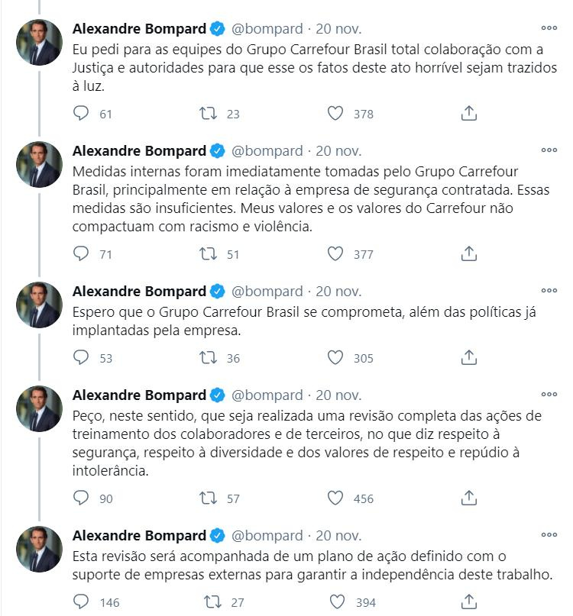
Task: Retweet the tweet with 57 retweets
Action: pos(207,498)
